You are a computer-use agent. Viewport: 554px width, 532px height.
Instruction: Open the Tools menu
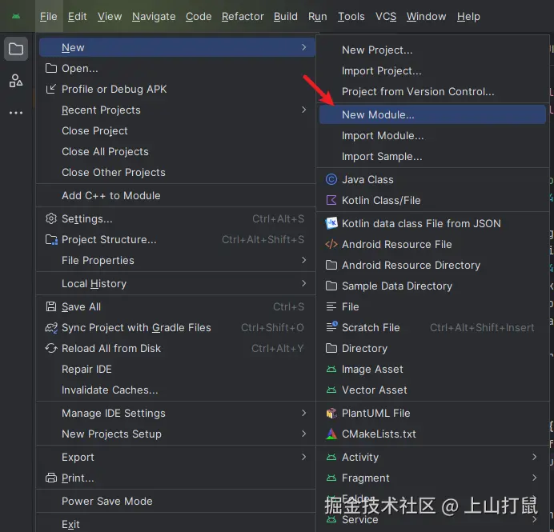point(351,16)
